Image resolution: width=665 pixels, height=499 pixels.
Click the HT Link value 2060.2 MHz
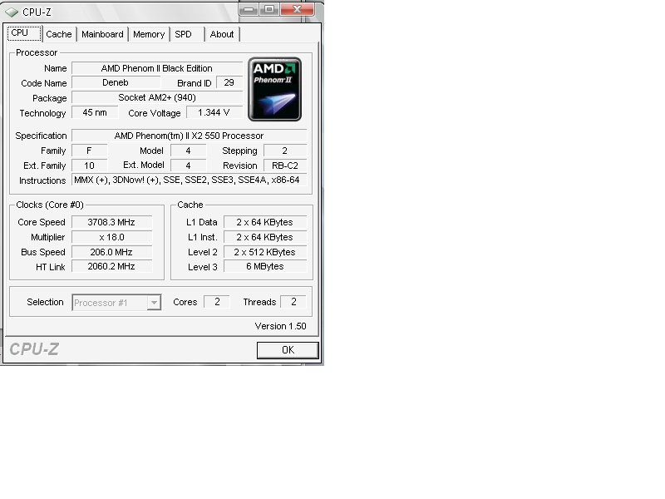click(x=111, y=266)
